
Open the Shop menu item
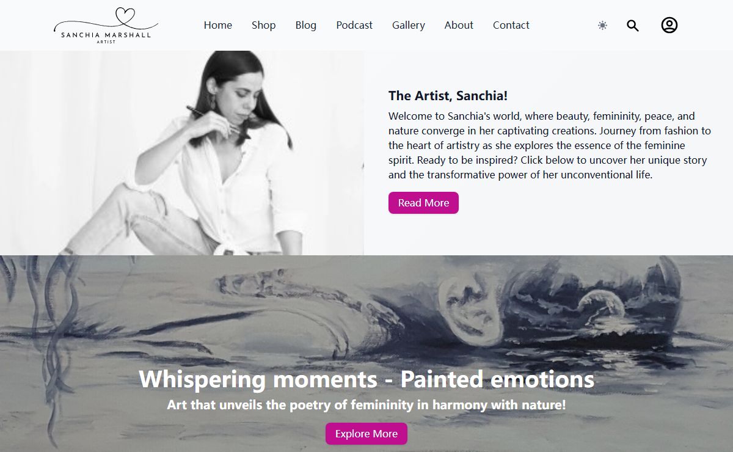[x=264, y=25]
